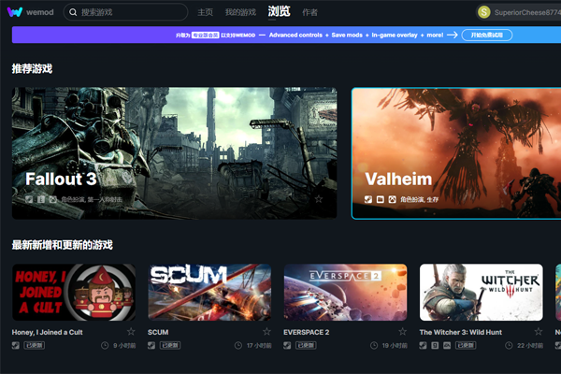
Task: Select the EVERSPACE 2 game title link
Action: tap(307, 332)
